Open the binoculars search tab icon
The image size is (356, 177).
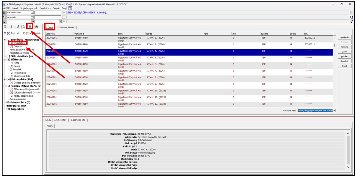coord(37,27)
